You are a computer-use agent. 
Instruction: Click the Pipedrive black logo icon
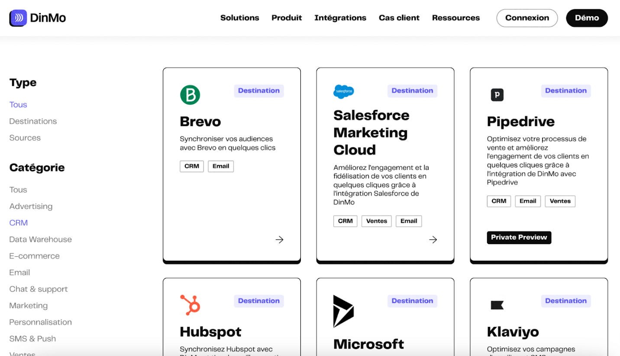[x=497, y=95]
